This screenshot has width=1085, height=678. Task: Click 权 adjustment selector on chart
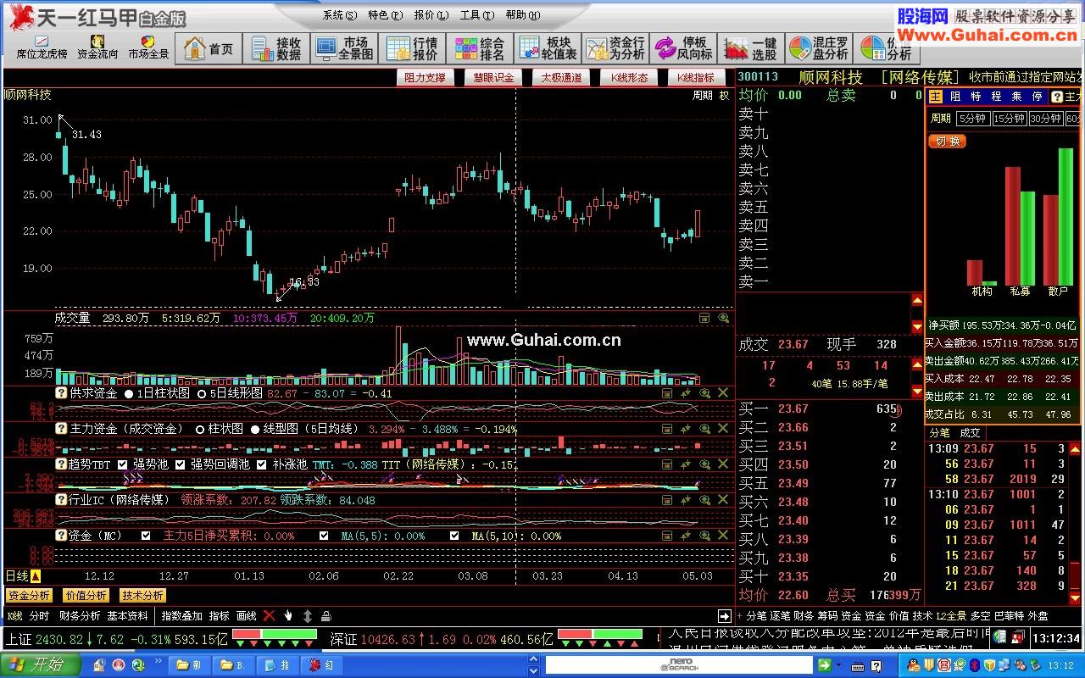coord(724,96)
